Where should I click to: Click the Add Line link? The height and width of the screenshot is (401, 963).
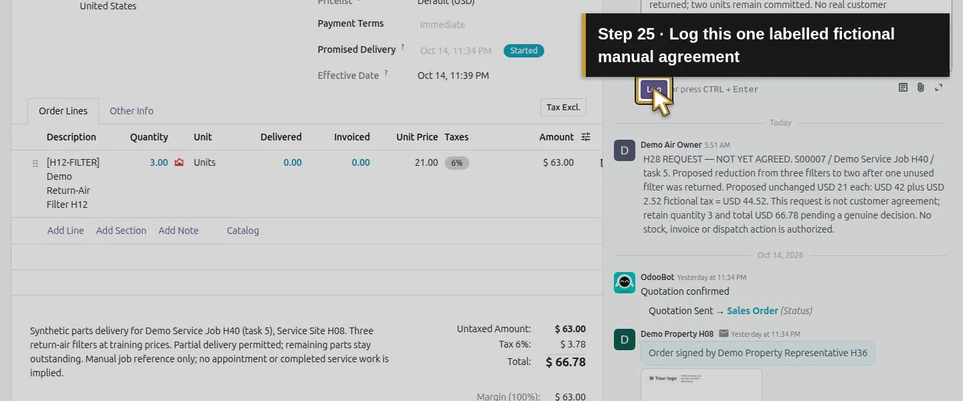pyautogui.click(x=66, y=231)
